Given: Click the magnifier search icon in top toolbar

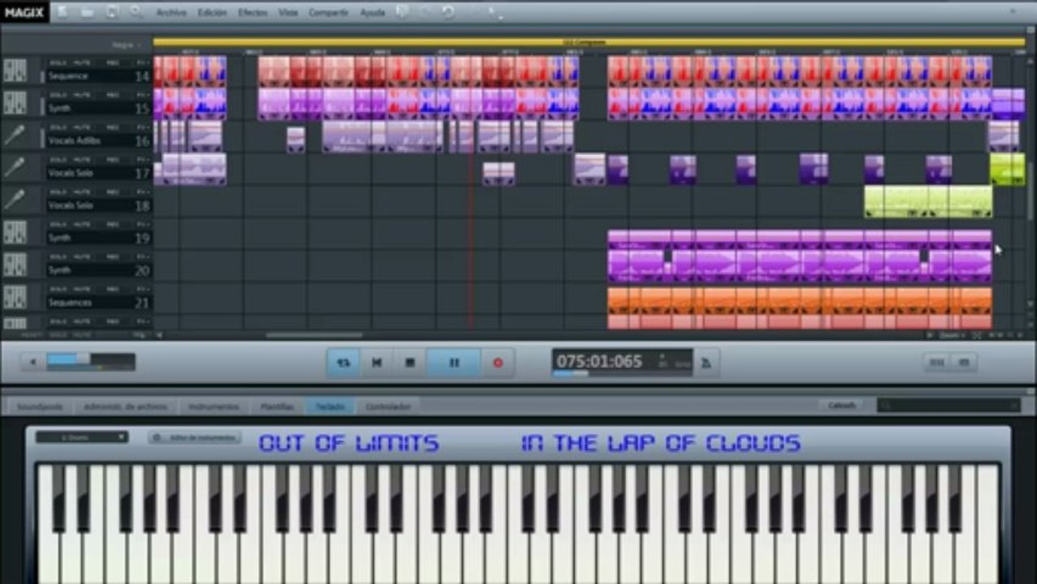Looking at the screenshot, I should 136,12.
